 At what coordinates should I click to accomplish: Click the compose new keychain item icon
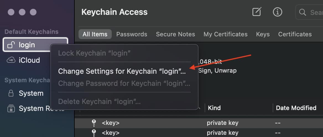tap(257, 12)
